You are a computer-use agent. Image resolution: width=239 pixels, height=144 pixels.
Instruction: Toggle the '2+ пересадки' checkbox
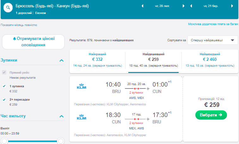tap(4, 100)
